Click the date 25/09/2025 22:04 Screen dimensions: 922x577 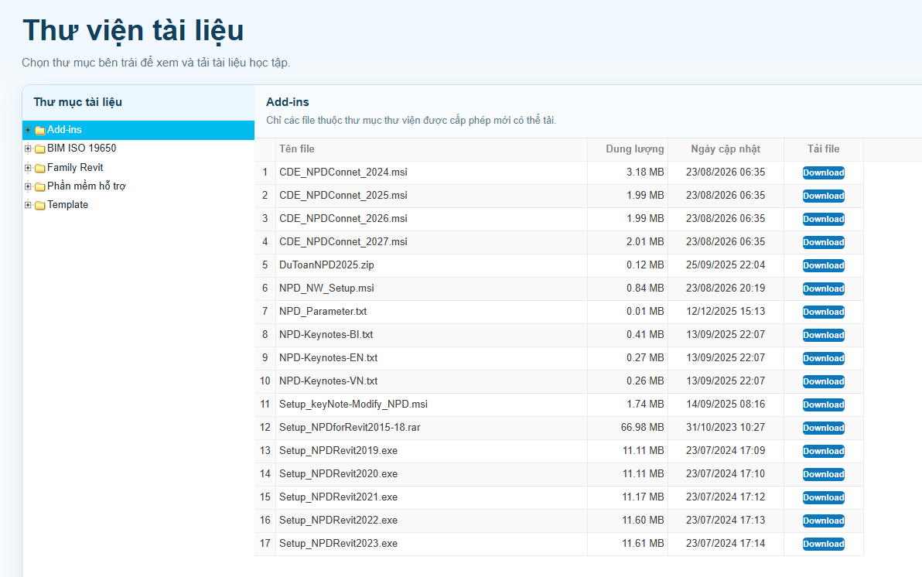point(725,265)
